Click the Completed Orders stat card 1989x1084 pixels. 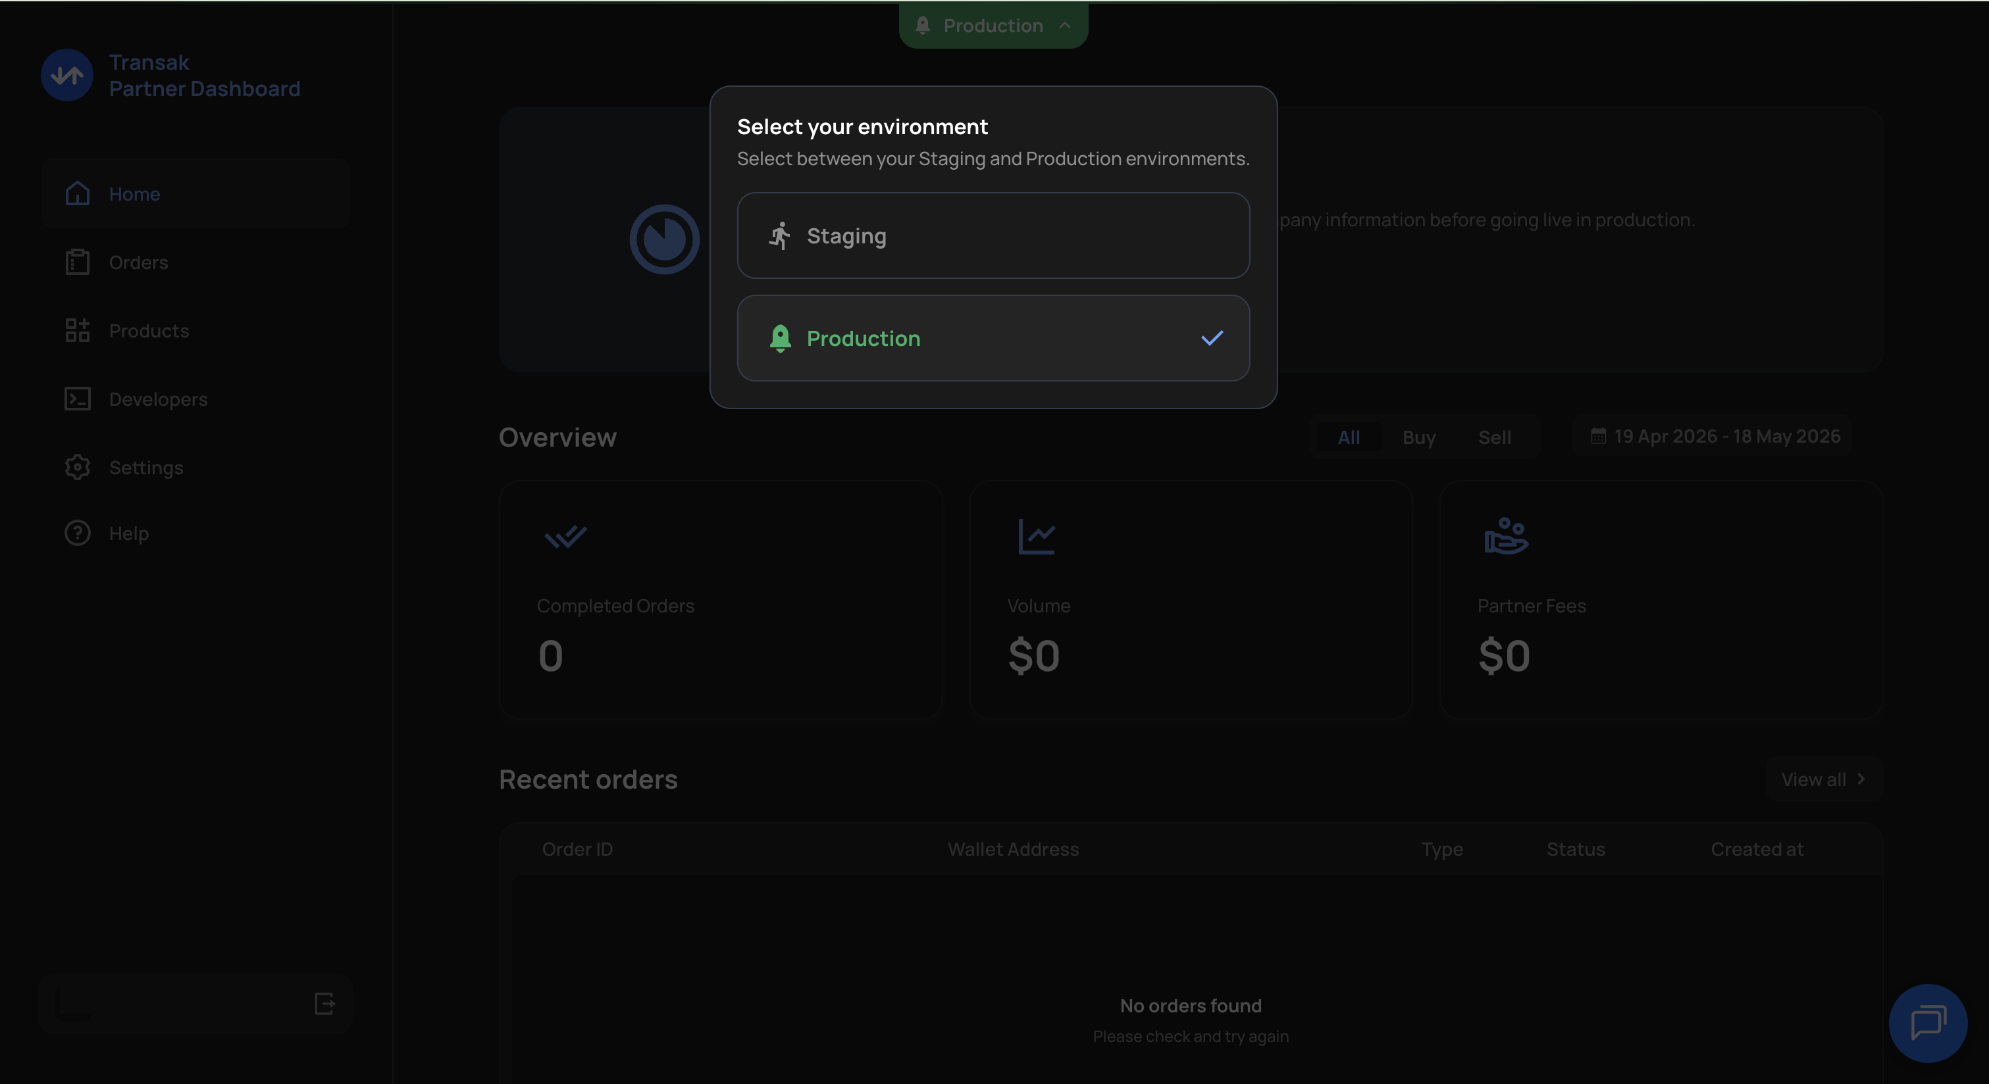coord(721,599)
